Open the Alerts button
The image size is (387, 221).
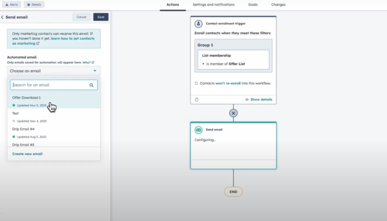coord(12,5)
